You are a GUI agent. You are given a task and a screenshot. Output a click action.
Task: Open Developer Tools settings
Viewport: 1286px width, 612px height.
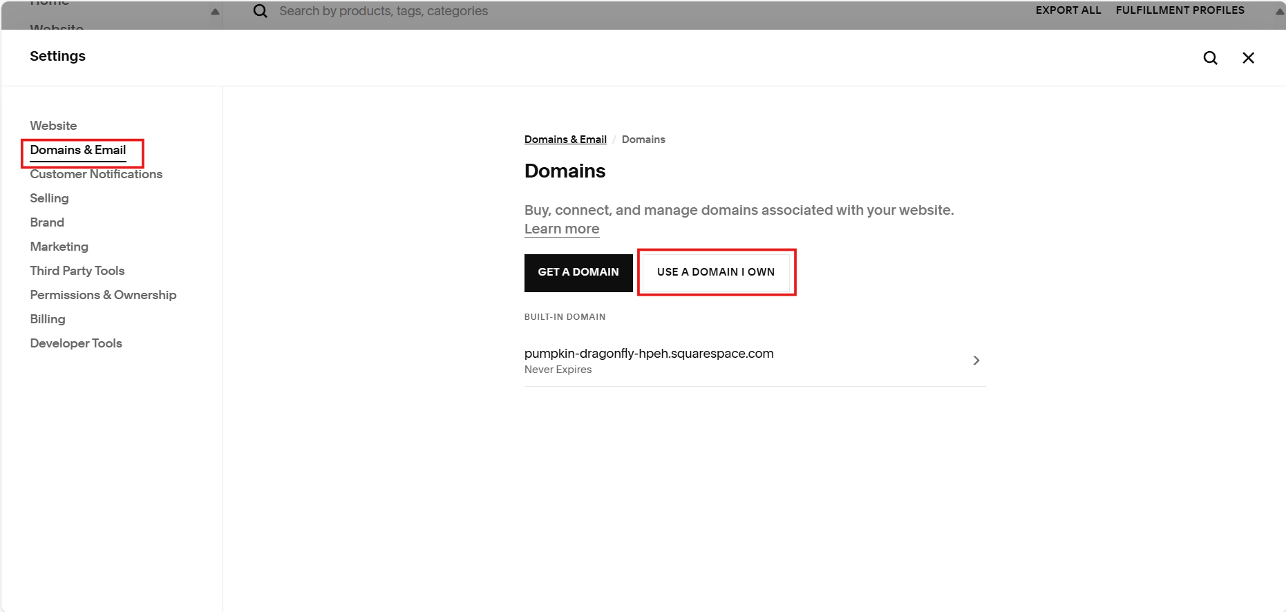[x=76, y=343]
